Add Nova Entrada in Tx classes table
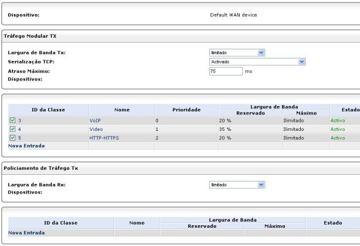The height and width of the screenshot is (246, 360). [x=26, y=146]
